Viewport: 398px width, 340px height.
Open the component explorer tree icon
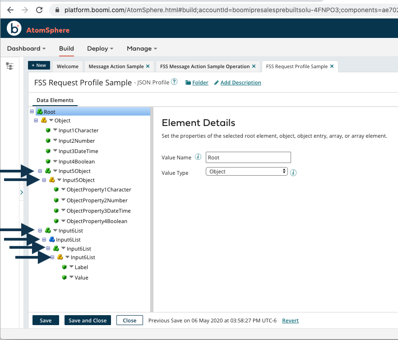(x=9, y=66)
